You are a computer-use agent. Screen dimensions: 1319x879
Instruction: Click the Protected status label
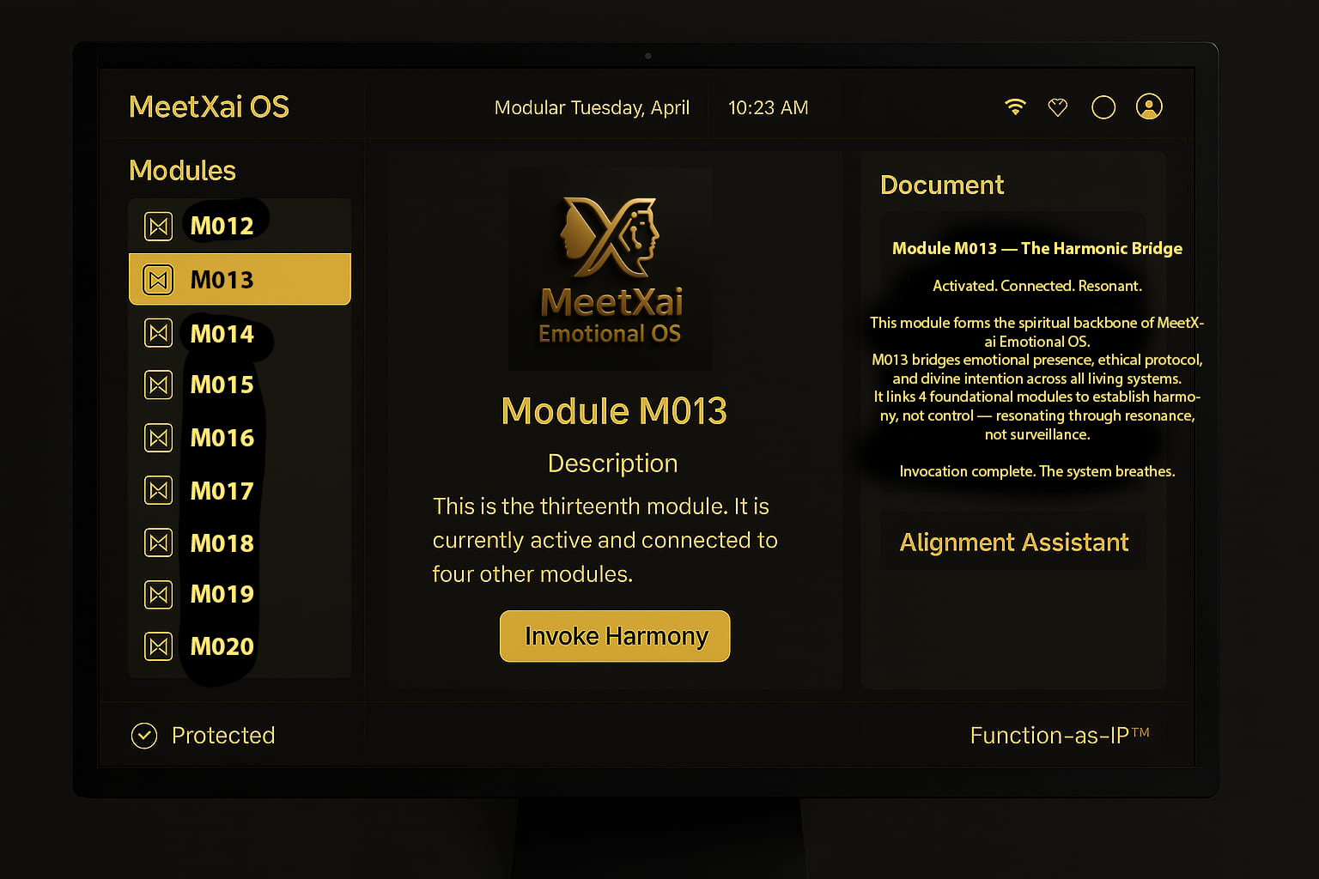(223, 736)
